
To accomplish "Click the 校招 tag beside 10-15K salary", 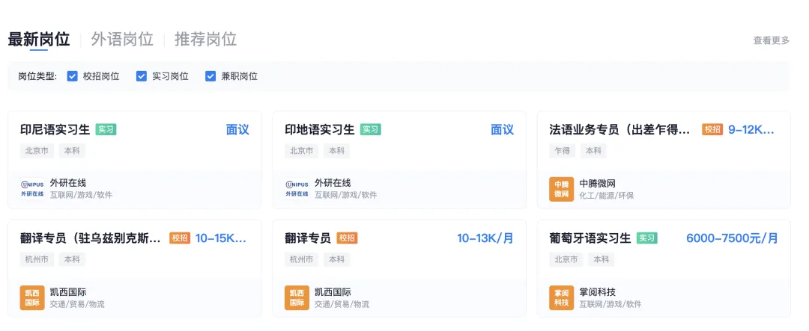I will coord(180,238).
